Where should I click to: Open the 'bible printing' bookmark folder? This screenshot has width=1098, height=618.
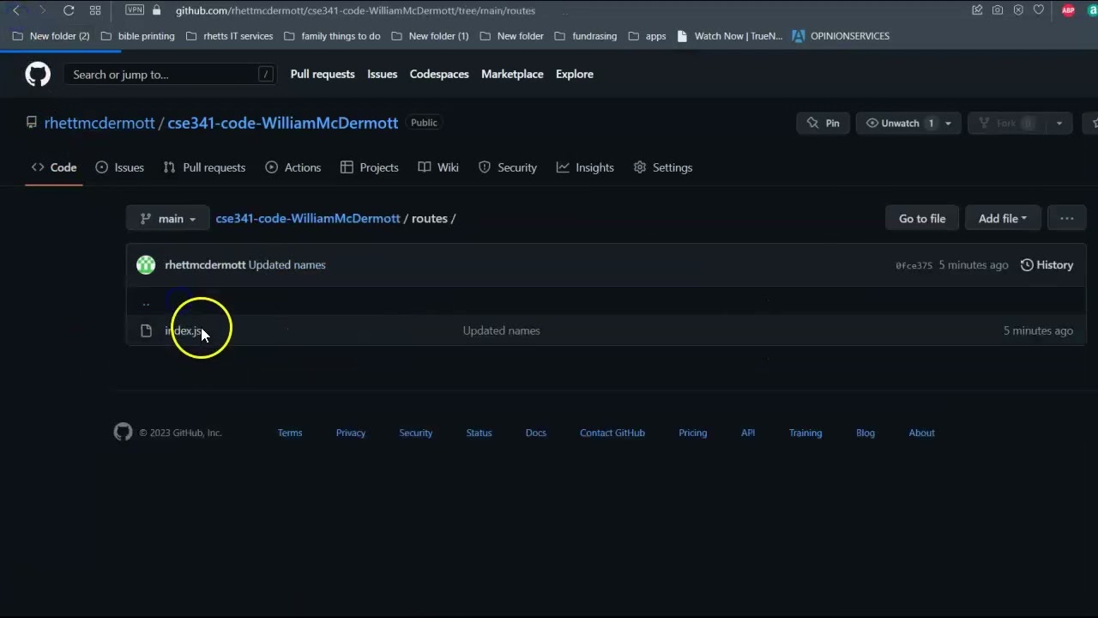click(137, 36)
